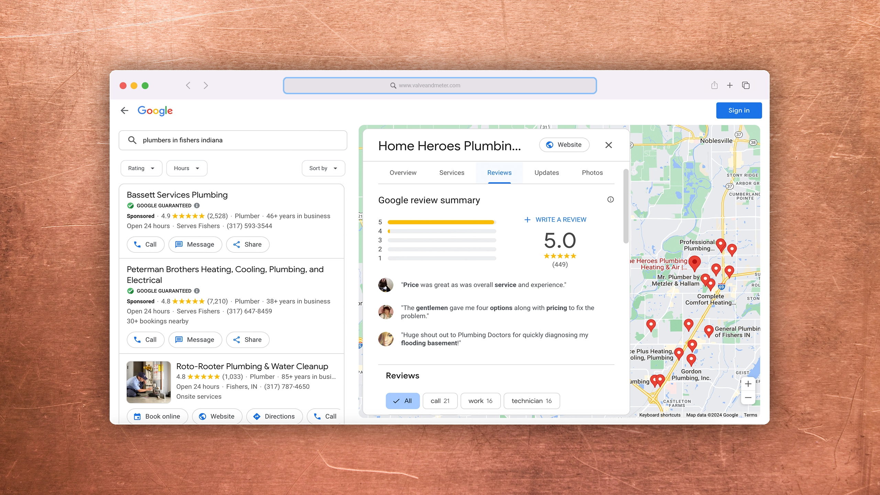Go back with Google page arrow
Screen dimensions: 880x495
[x=124, y=110]
